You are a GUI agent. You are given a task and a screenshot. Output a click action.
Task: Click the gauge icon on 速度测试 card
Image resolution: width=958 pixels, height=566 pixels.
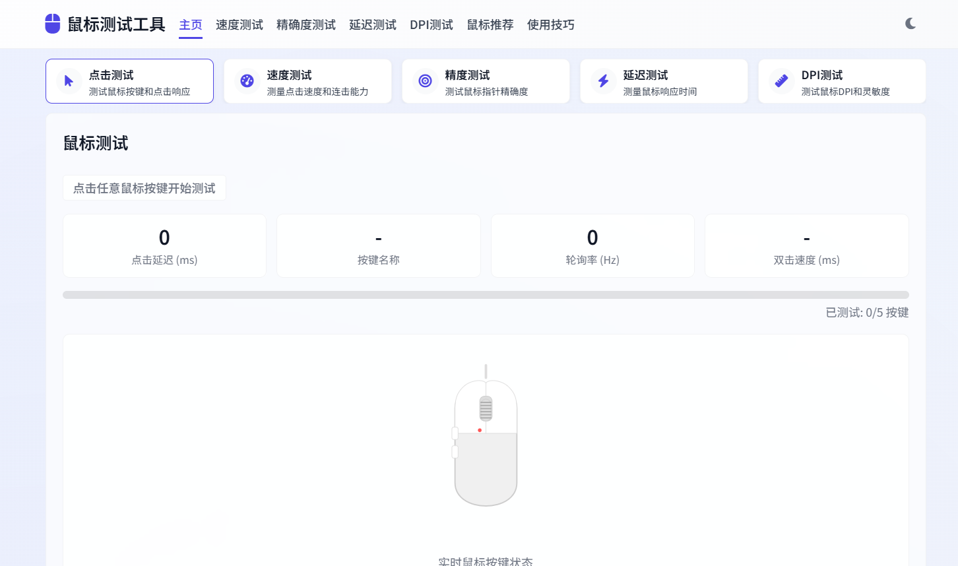click(247, 81)
